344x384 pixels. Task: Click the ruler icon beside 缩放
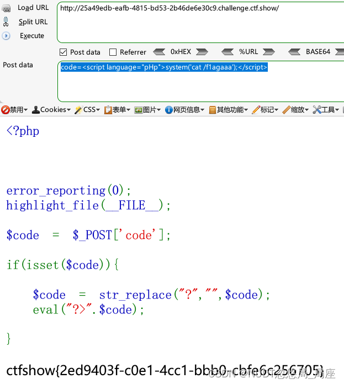[286, 110]
